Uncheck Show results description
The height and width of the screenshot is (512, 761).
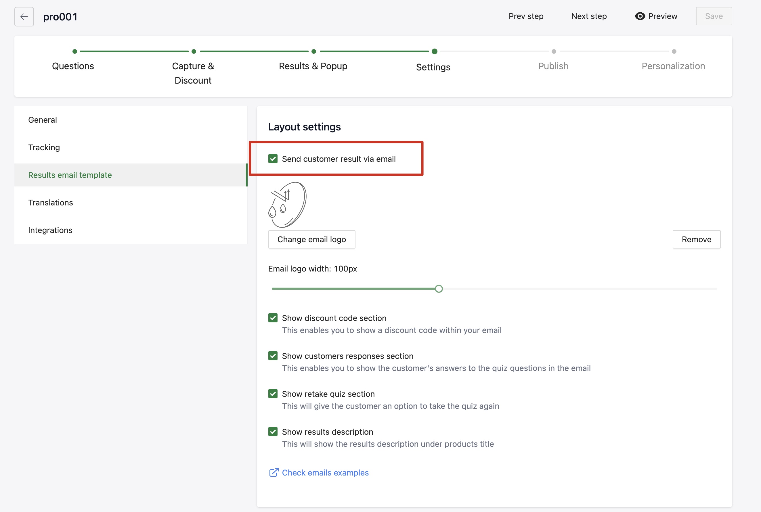273,432
